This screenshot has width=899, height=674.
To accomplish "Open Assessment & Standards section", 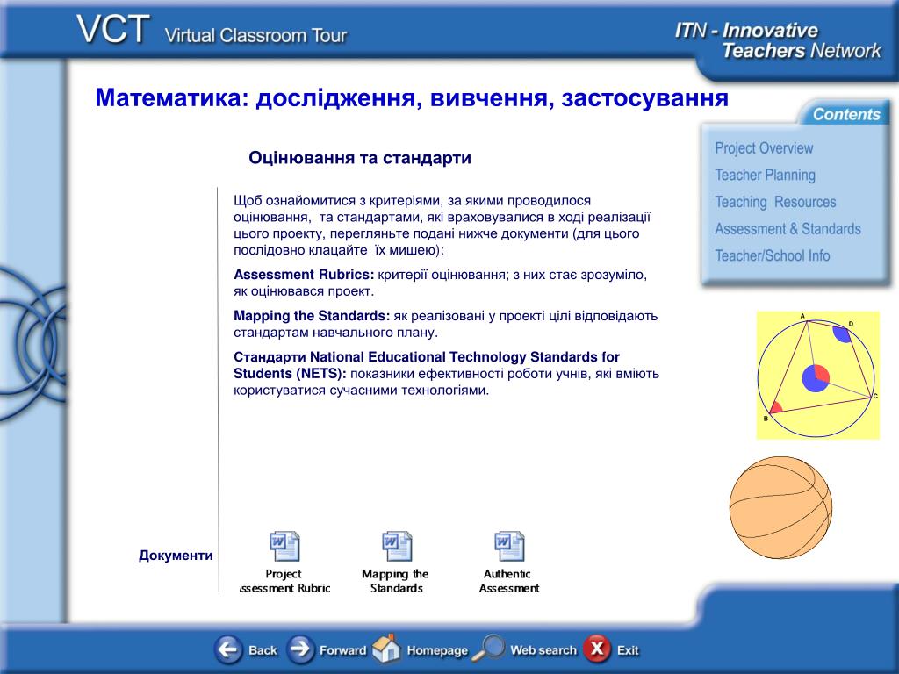I will click(x=788, y=229).
